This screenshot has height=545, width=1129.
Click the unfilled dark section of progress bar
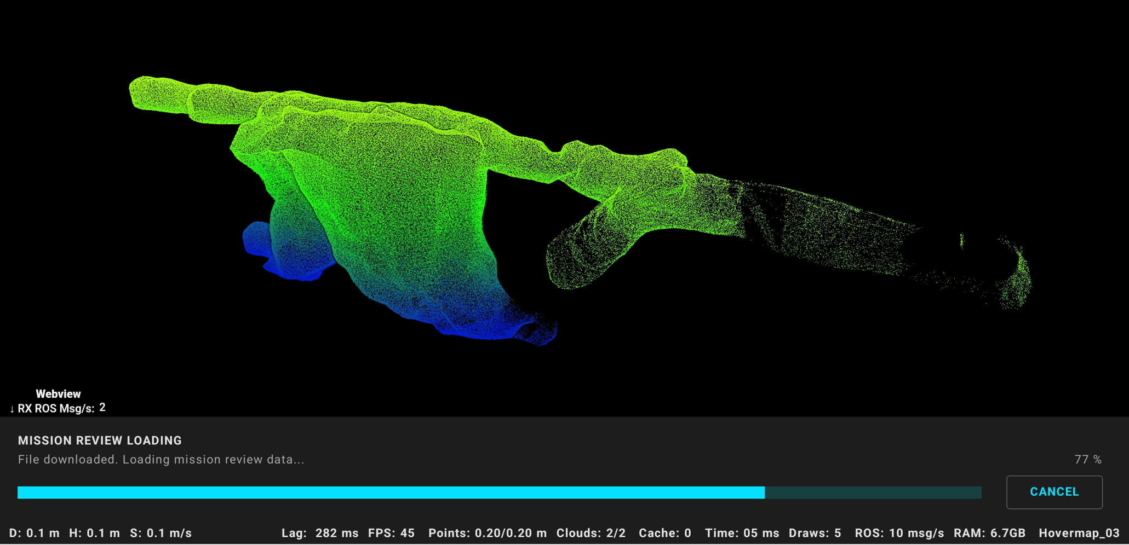tap(873, 492)
